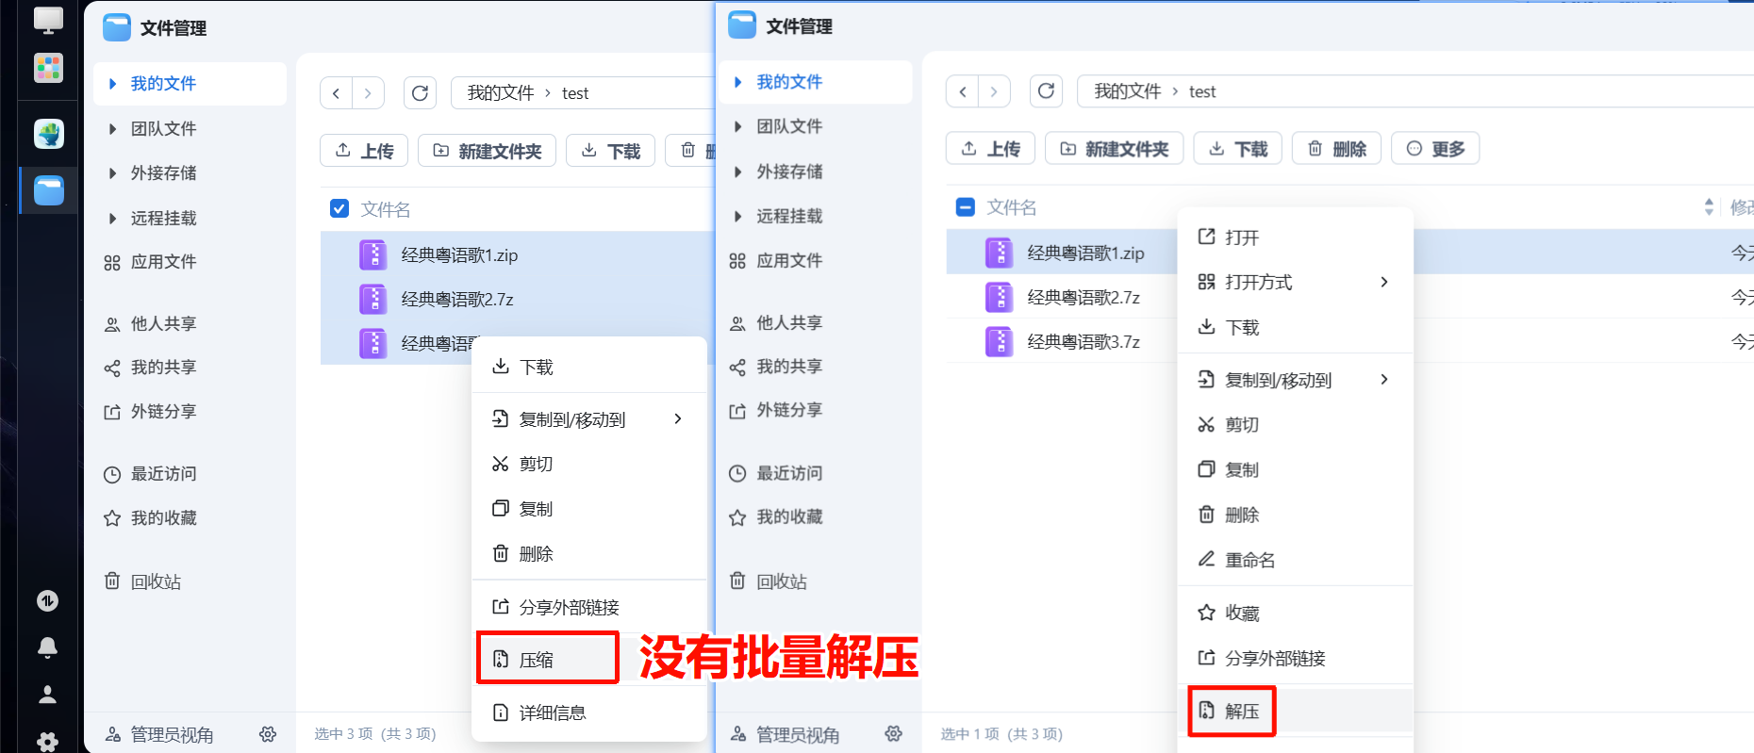Choose 解压 in the right context menu
The width and height of the screenshot is (1754, 753).
click(x=1295, y=711)
